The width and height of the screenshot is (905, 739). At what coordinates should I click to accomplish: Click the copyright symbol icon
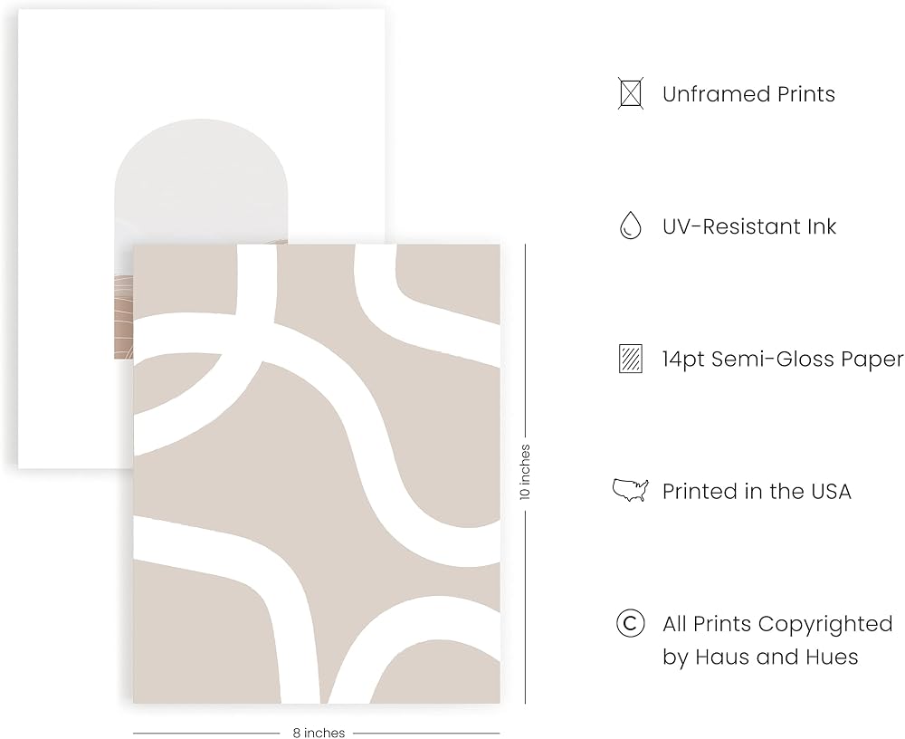630,623
